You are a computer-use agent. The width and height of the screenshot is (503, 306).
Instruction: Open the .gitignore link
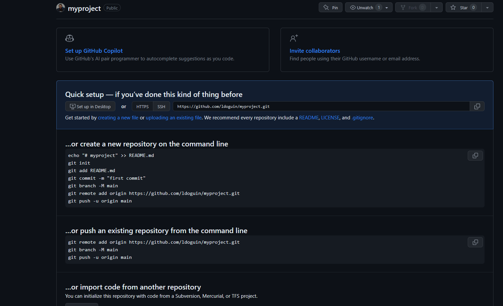coord(362,118)
